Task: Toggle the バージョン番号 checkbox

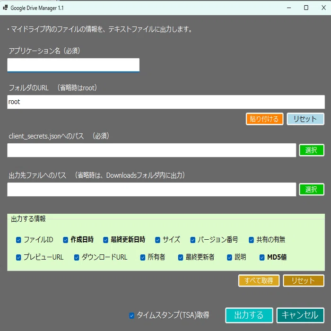Action: [x=193, y=240]
